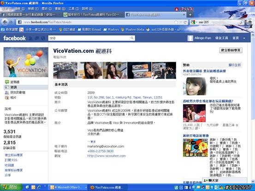Click the second photo thumbnail of woman
This screenshot has height=191, width=255.
click(90, 70)
